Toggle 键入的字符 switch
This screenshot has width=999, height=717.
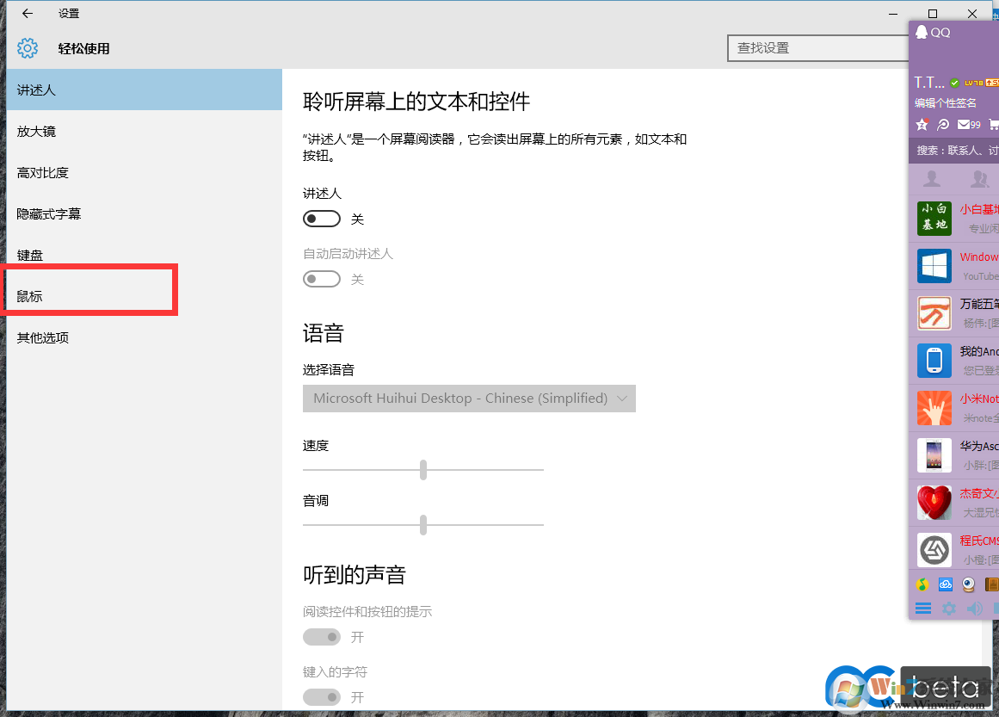pos(322,697)
